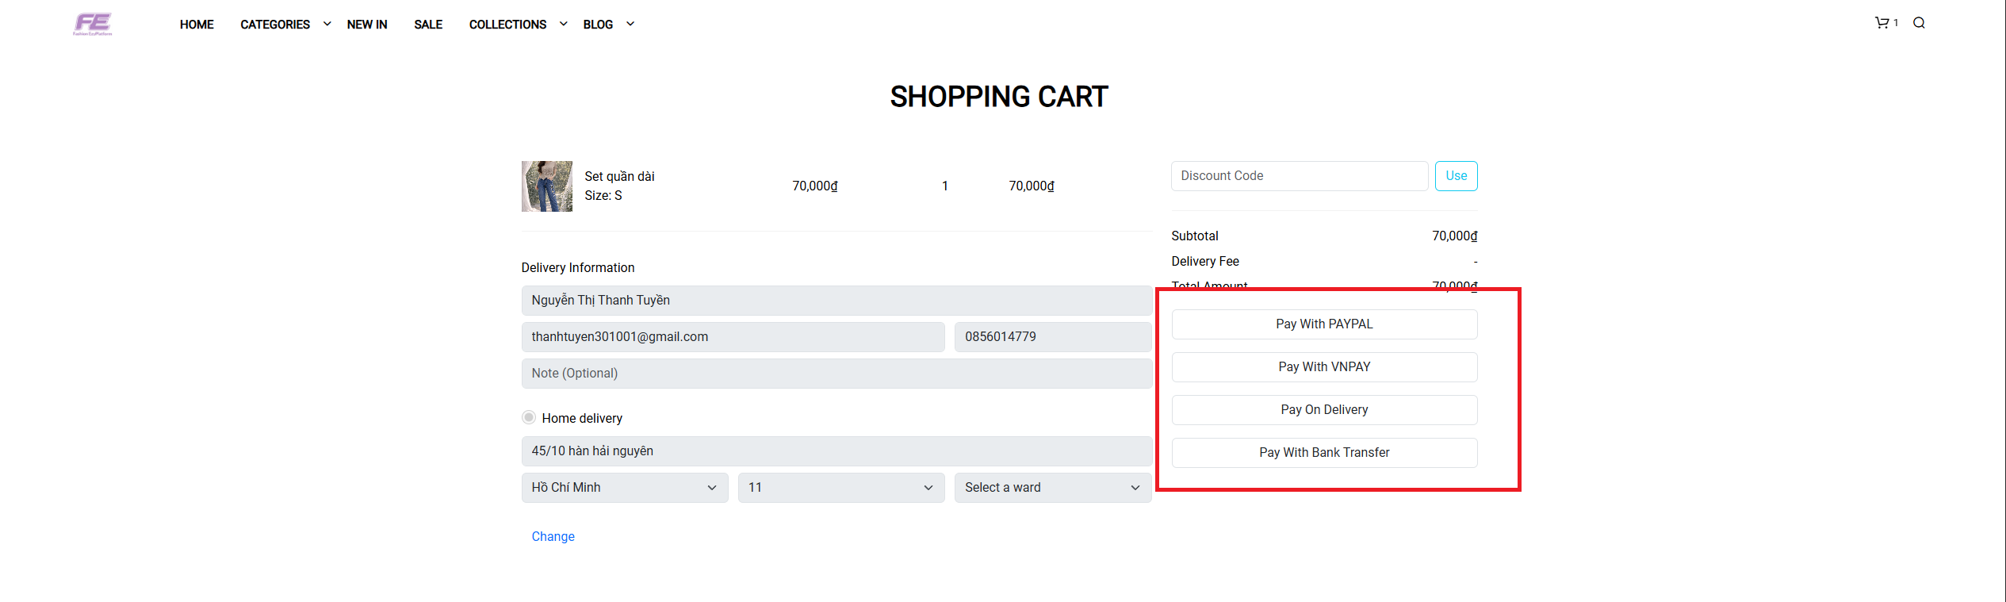Viewport: 2006px width, 602px height.
Task: Expand the Collections menu chevron
Action: point(563,24)
